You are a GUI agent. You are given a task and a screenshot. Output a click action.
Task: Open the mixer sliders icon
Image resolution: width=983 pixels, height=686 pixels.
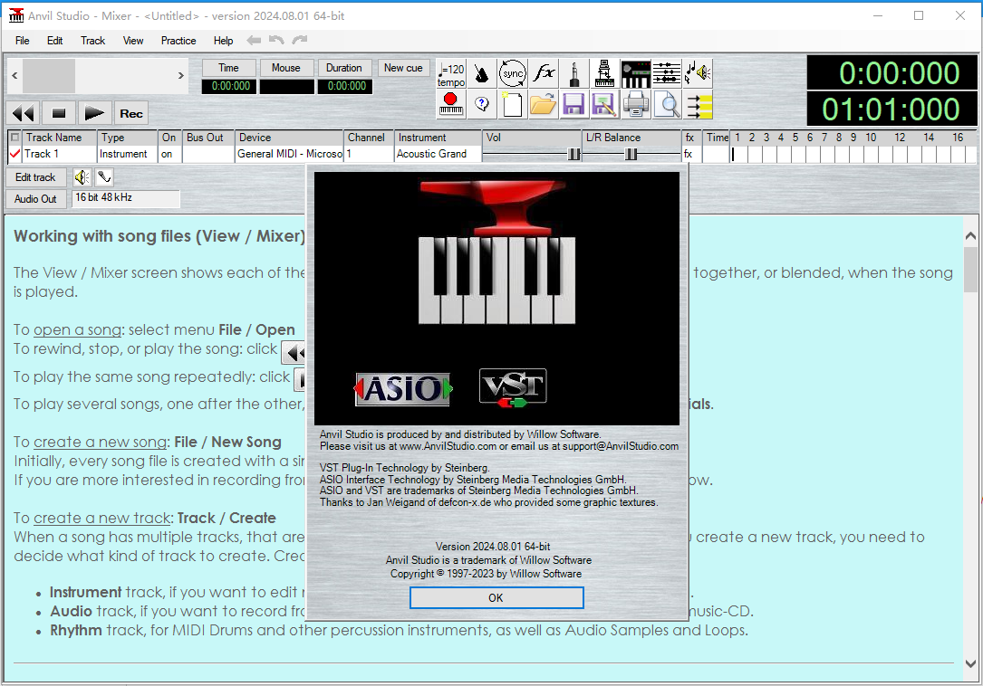(666, 74)
